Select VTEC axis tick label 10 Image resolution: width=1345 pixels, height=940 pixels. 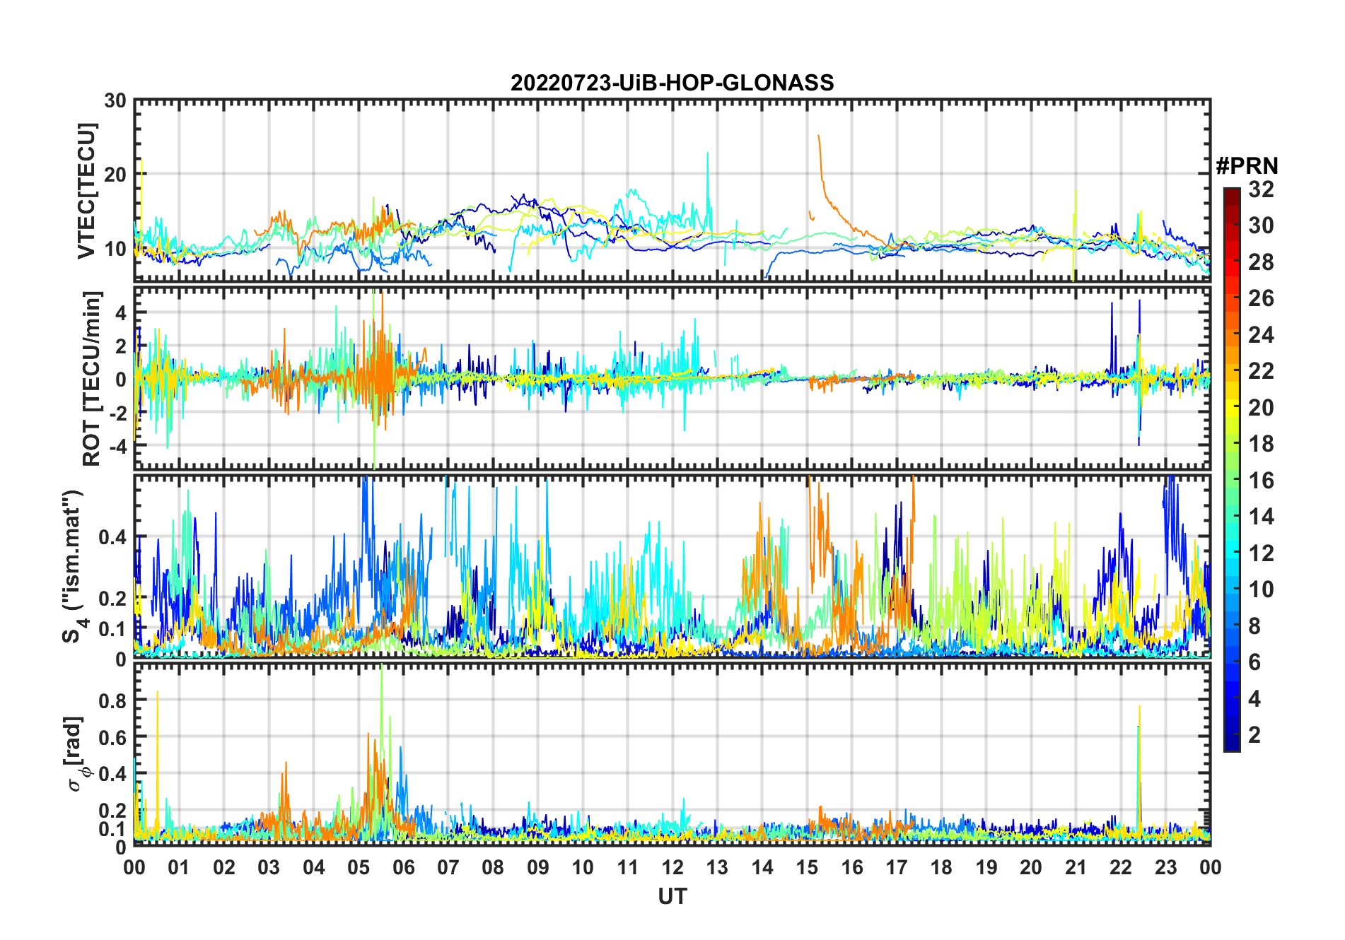[x=115, y=248]
